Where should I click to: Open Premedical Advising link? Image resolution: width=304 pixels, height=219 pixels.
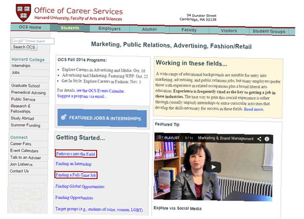tap(28, 93)
